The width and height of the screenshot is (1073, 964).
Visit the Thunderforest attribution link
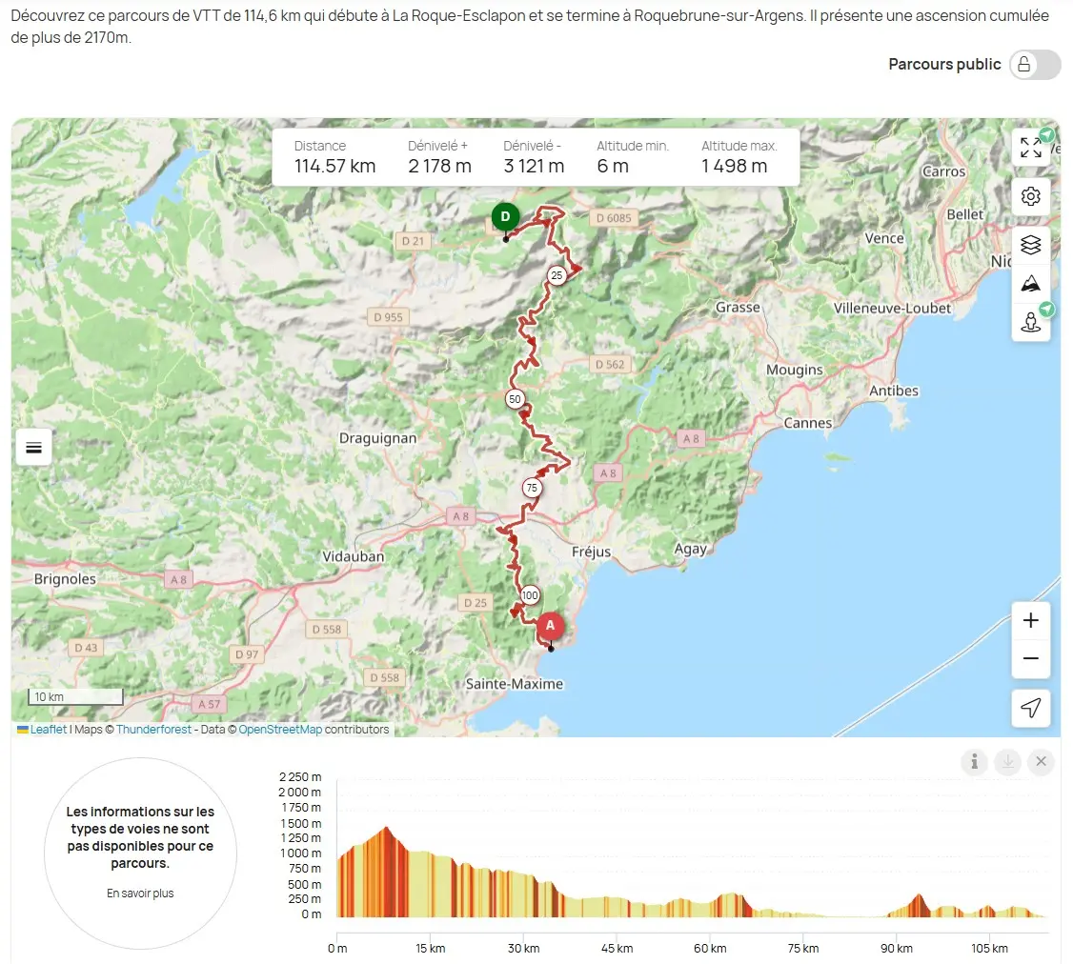[x=153, y=730]
